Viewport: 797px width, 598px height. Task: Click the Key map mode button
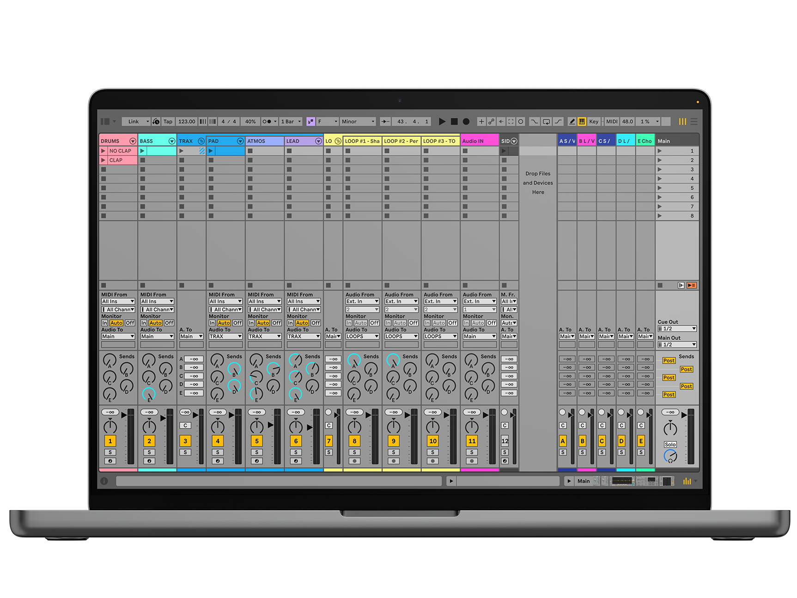(x=594, y=122)
